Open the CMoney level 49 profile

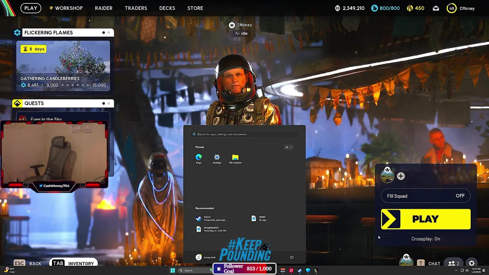click(461, 8)
